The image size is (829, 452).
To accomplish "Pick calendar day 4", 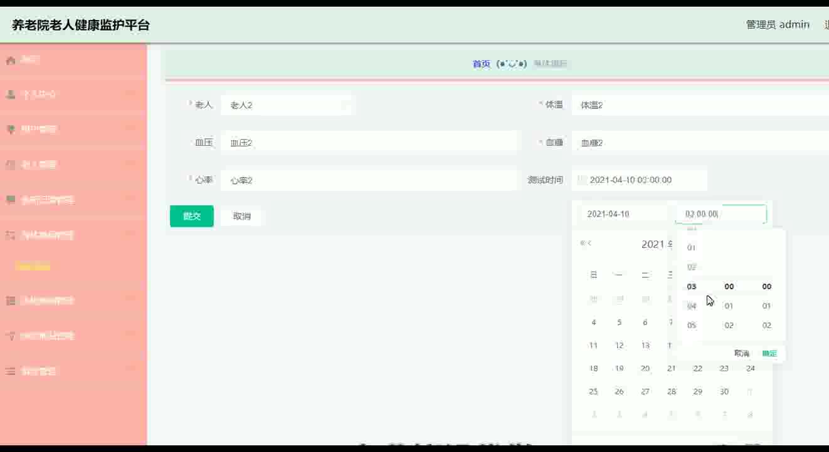I will click(x=593, y=322).
